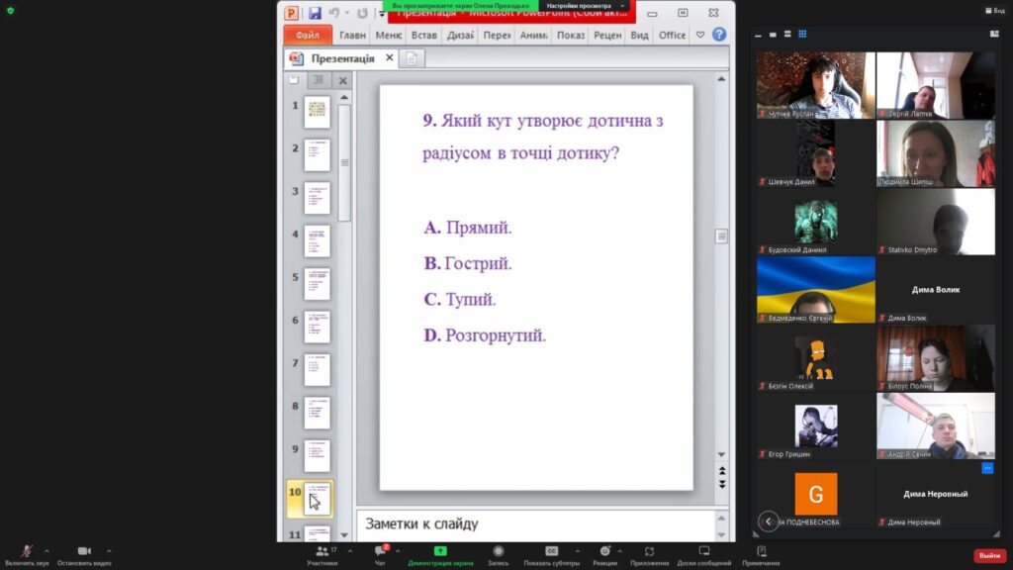Click thumbnail pane vertical scrollbar handle
The width and height of the screenshot is (1013, 570).
click(x=344, y=163)
